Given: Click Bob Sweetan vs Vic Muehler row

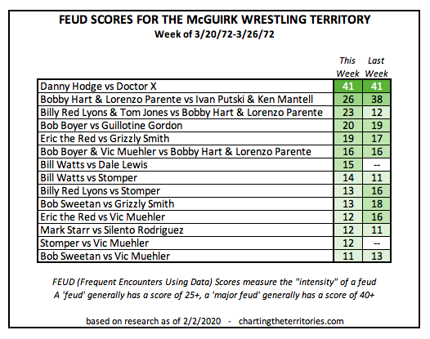Looking at the screenshot, I should pos(214,256).
